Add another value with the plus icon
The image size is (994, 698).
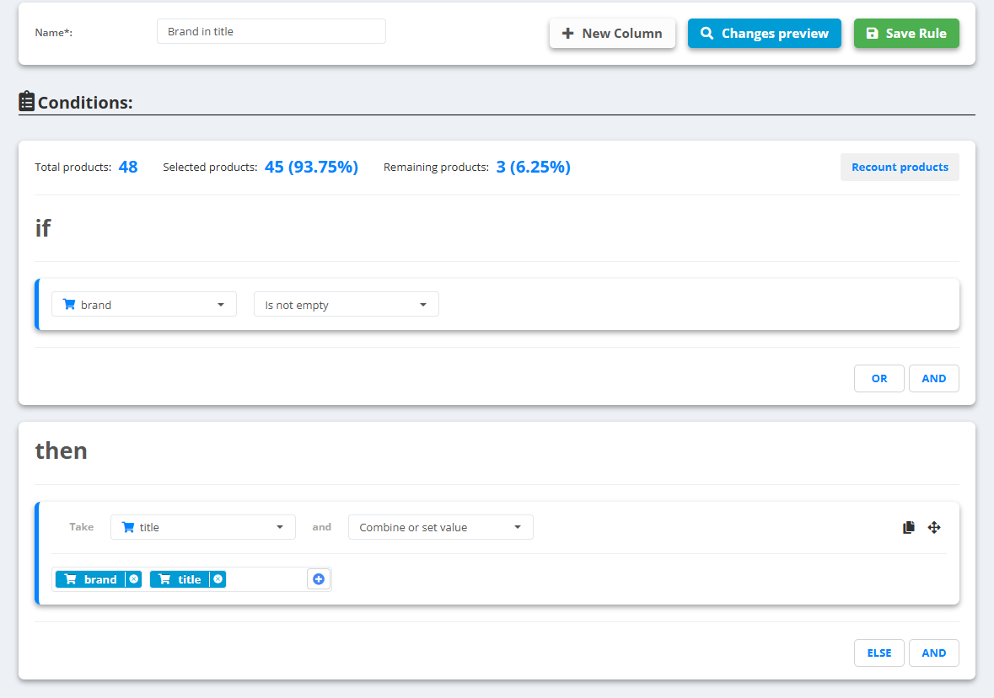tap(319, 579)
